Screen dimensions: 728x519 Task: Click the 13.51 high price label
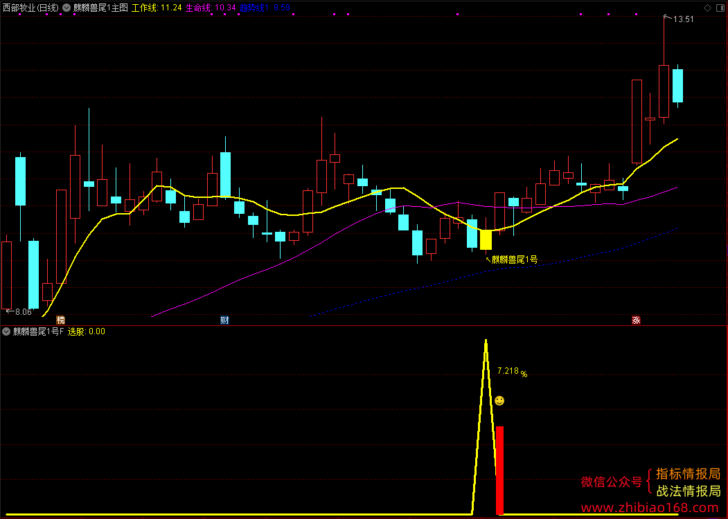683,19
